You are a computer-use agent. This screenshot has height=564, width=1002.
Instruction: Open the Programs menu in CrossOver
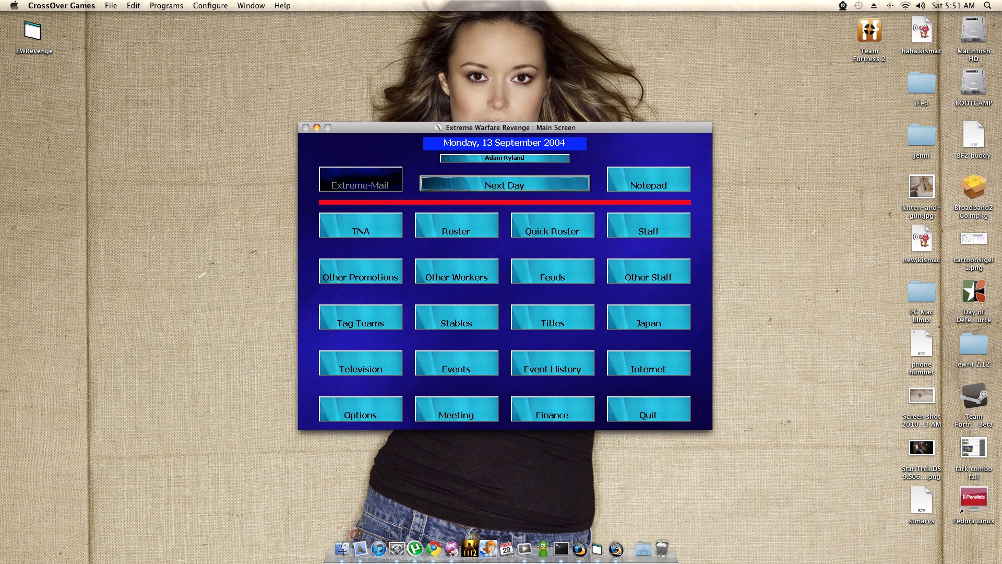(x=167, y=6)
